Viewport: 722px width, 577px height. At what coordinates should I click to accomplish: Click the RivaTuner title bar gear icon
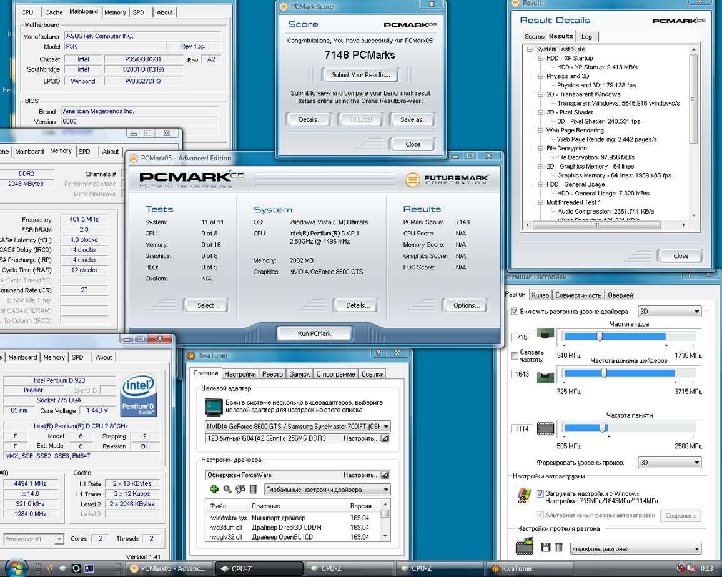pyautogui.click(x=192, y=355)
